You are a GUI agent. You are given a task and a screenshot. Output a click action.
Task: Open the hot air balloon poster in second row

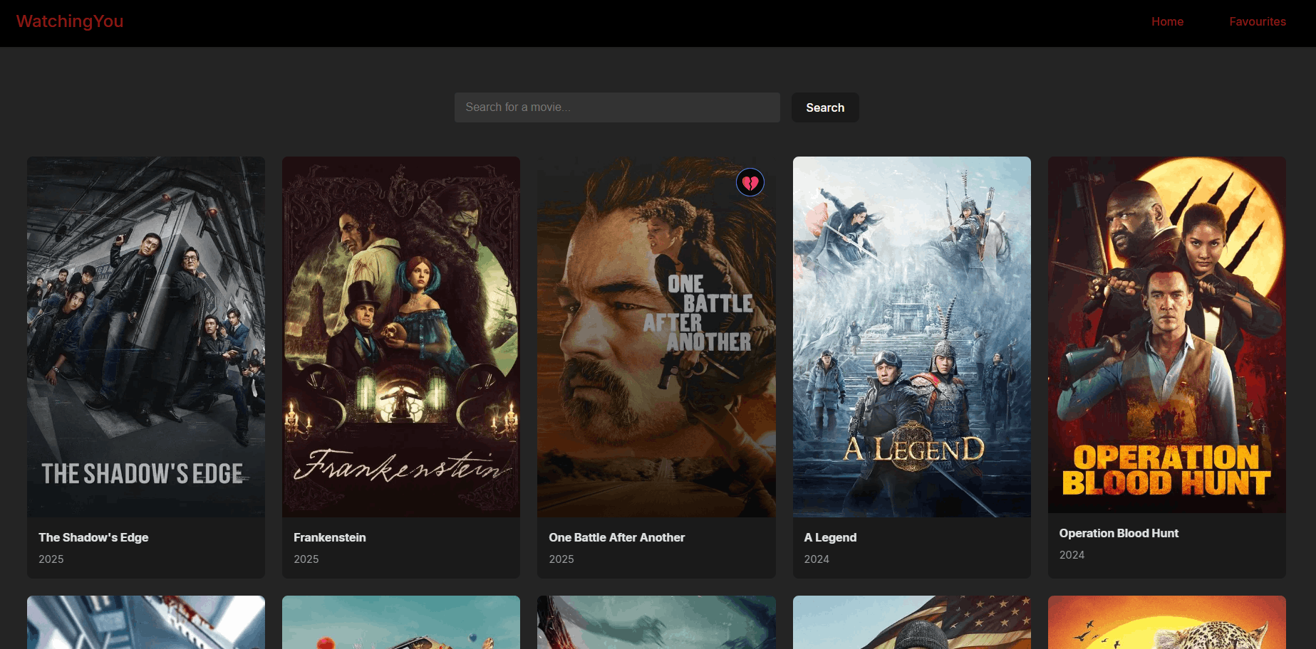pyautogui.click(x=401, y=623)
